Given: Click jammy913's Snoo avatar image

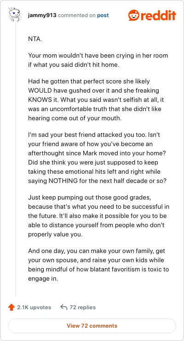Looking at the screenshot, I should (15, 14).
